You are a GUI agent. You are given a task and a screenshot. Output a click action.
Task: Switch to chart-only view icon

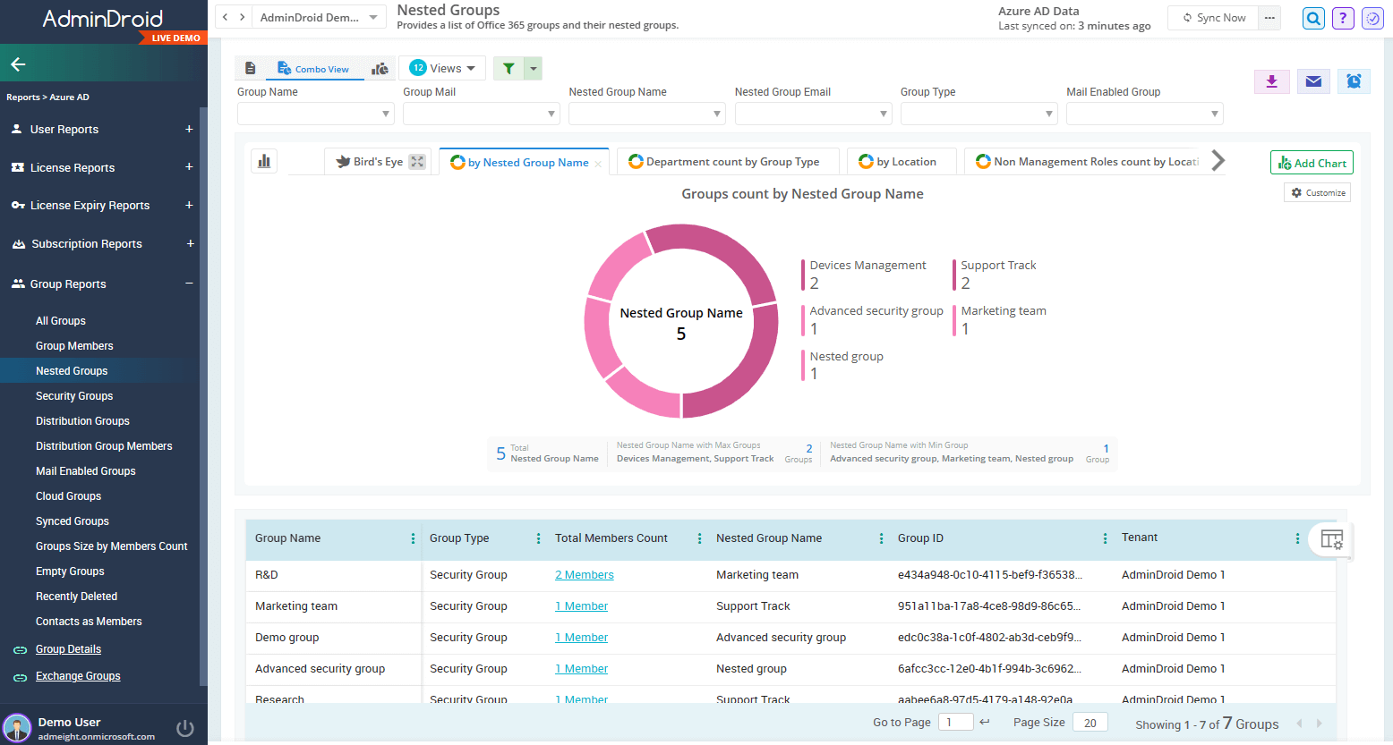point(380,69)
